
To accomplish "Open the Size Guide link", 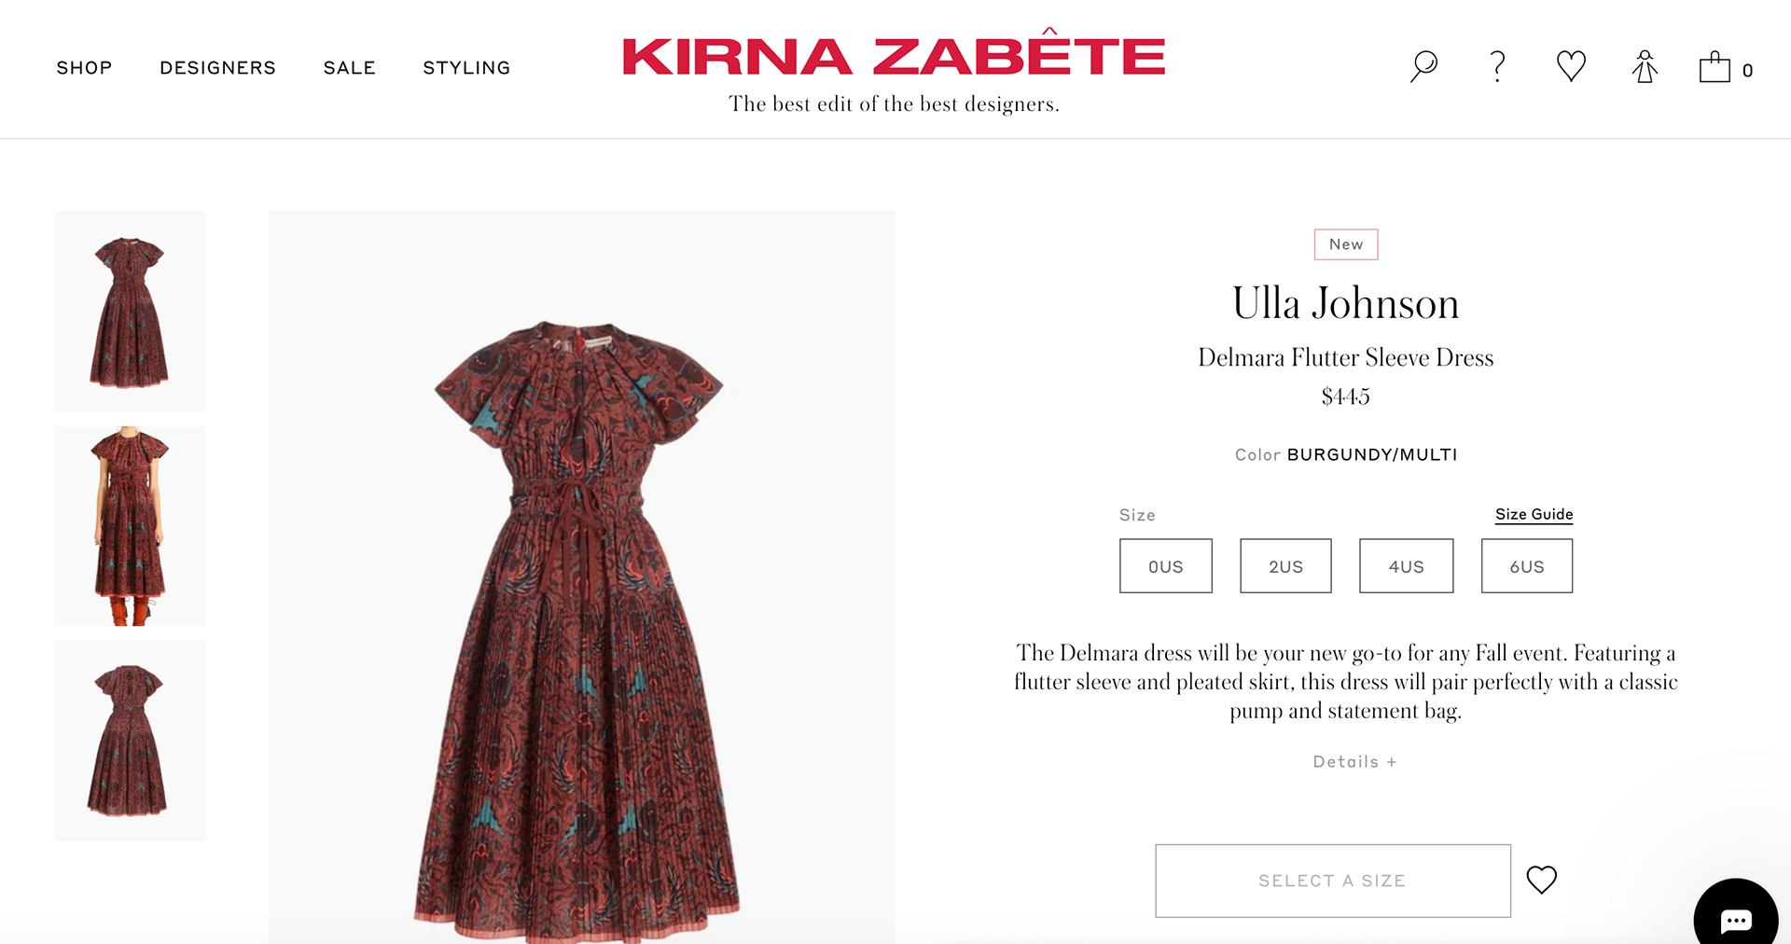I will 1534,514.
